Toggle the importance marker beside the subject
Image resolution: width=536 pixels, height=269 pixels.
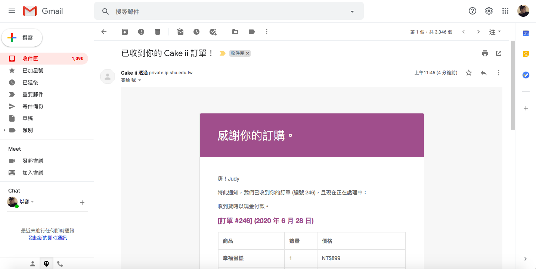[x=223, y=53]
